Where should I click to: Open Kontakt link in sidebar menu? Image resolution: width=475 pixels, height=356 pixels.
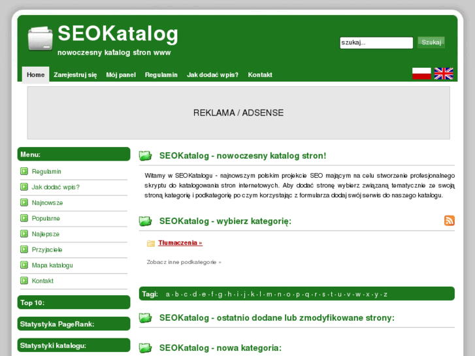(42, 281)
